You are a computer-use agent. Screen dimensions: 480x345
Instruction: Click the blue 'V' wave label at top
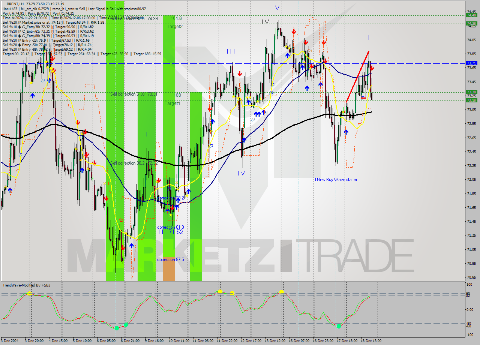point(277,7)
